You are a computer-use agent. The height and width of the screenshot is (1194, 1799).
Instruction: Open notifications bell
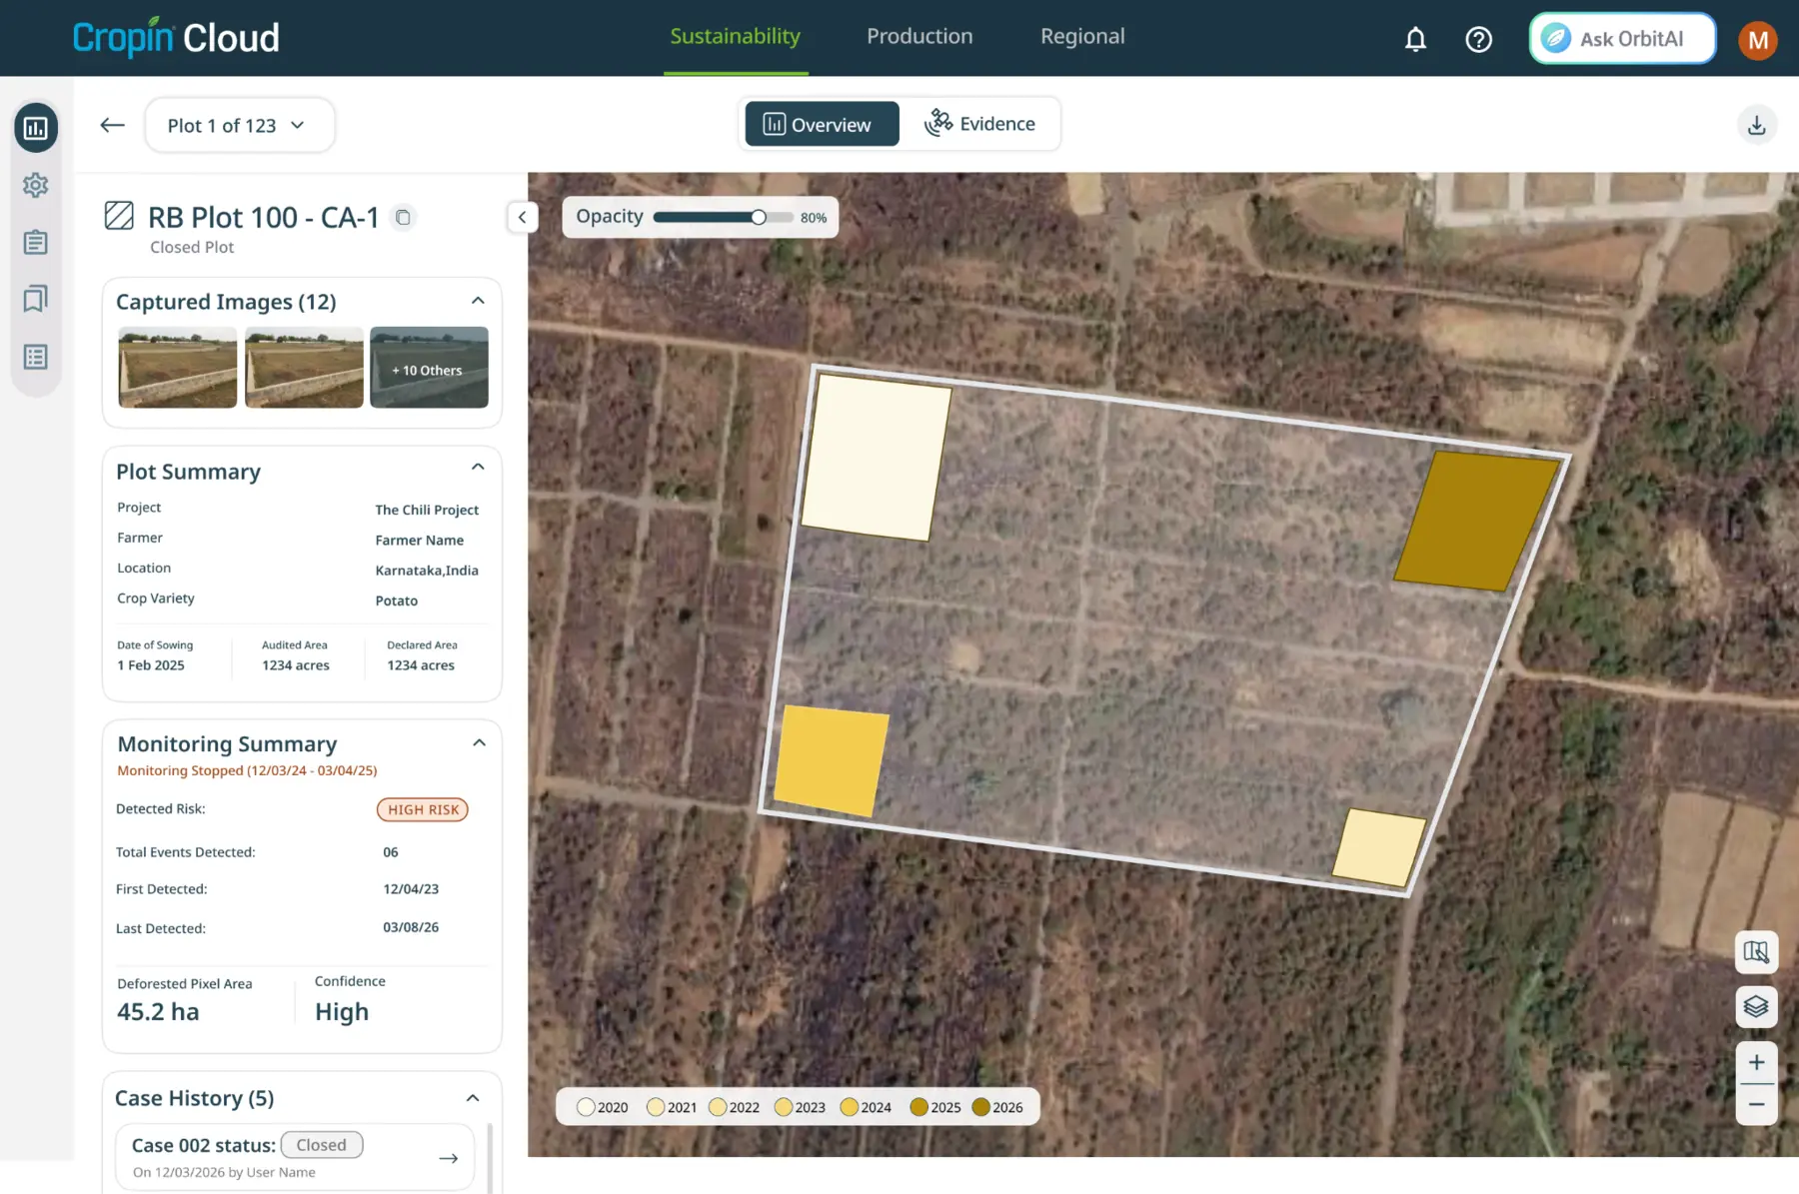[x=1415, y=39]
